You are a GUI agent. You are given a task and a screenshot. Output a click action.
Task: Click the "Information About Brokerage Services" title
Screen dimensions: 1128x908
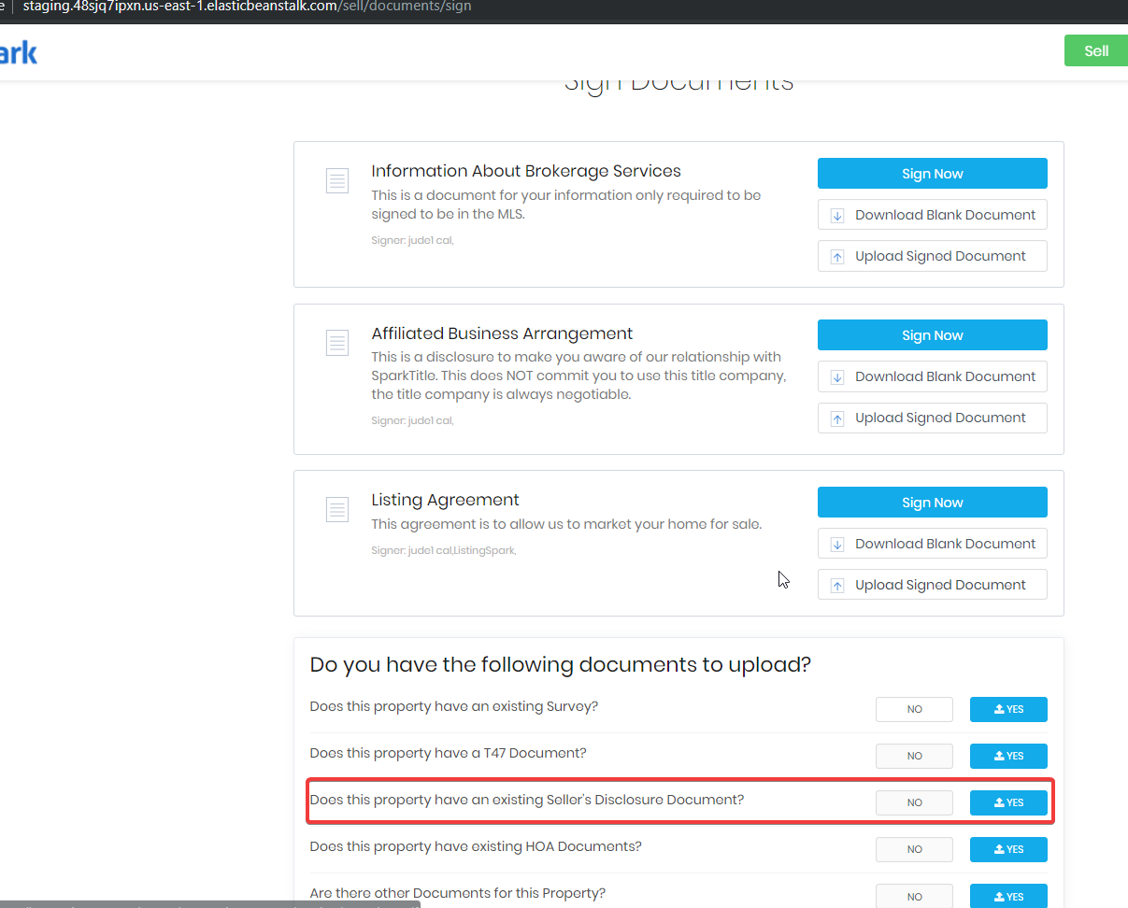coord(526,171)
